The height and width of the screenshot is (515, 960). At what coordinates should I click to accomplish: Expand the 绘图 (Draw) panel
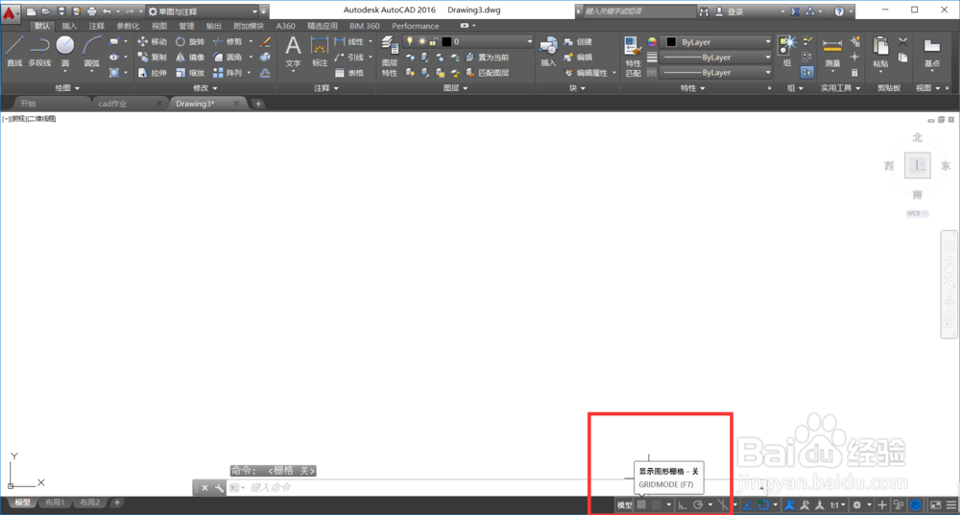[67, 88]
